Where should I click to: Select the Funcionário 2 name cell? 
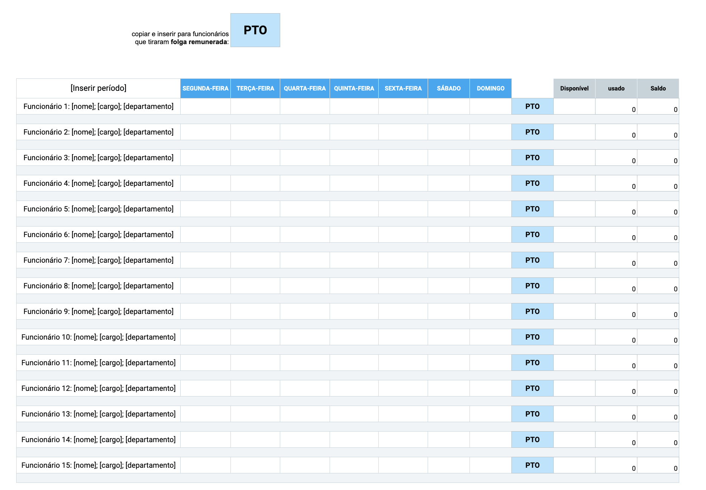[x=98, y=132]
